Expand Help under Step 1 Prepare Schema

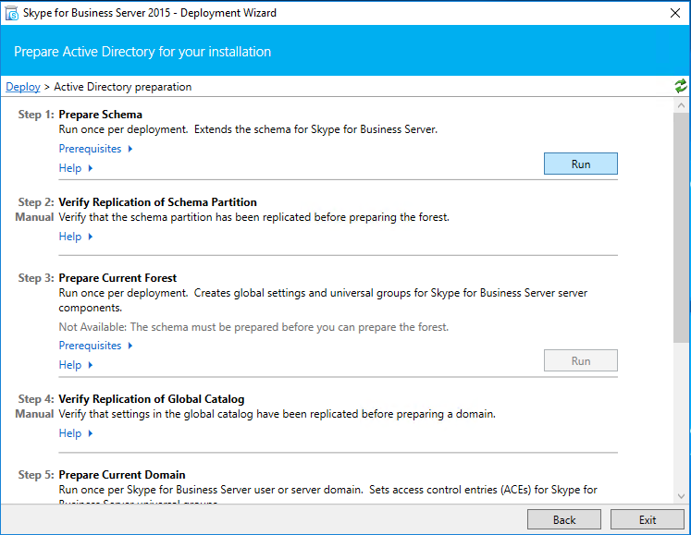pyautogui.click(x=76, y=168)
